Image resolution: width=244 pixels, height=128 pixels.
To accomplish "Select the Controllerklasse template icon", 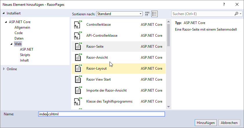I will pyautogui.click(x=77, y=25).
